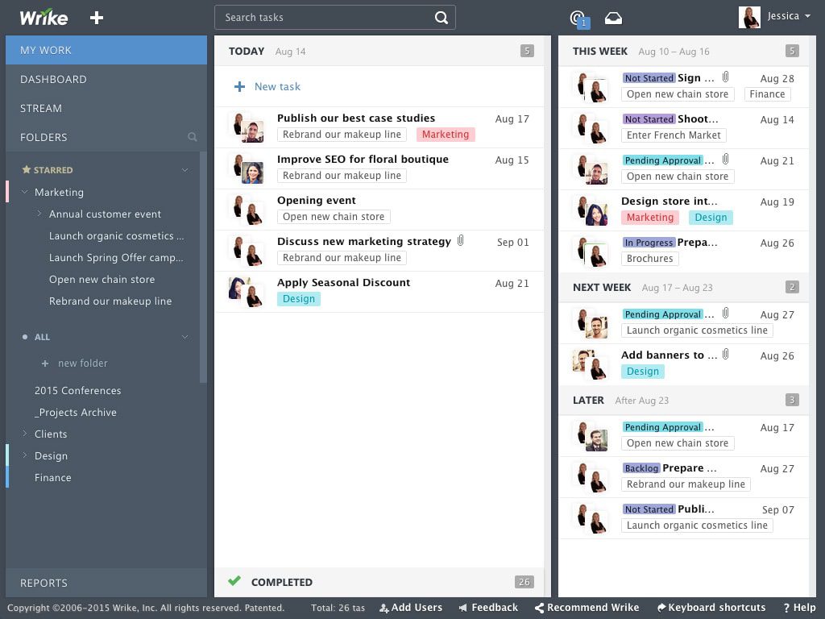This screenshot has height=619, width=825.
Task: Click the pink Marketing tag
Action: (446, 135)
